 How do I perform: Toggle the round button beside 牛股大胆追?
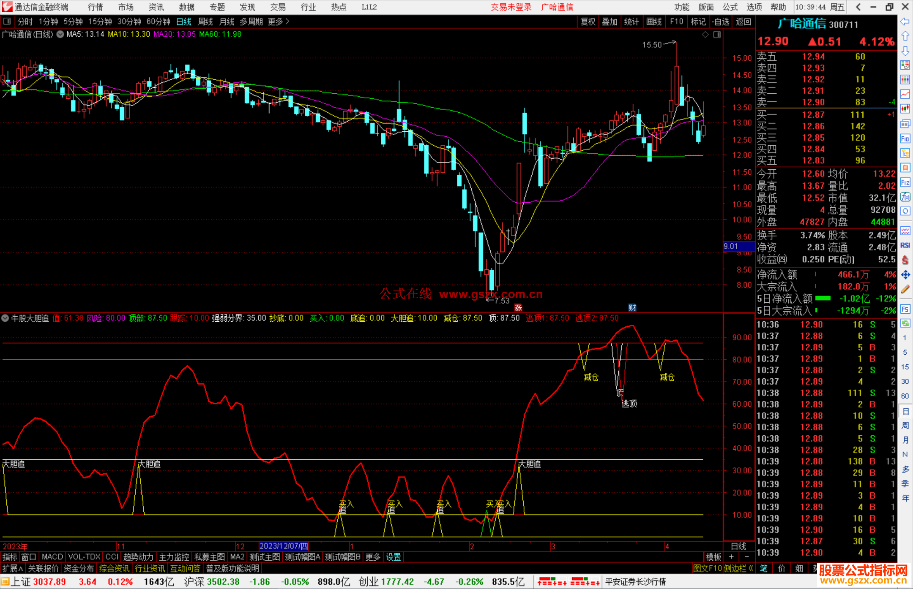pos(5,318)
